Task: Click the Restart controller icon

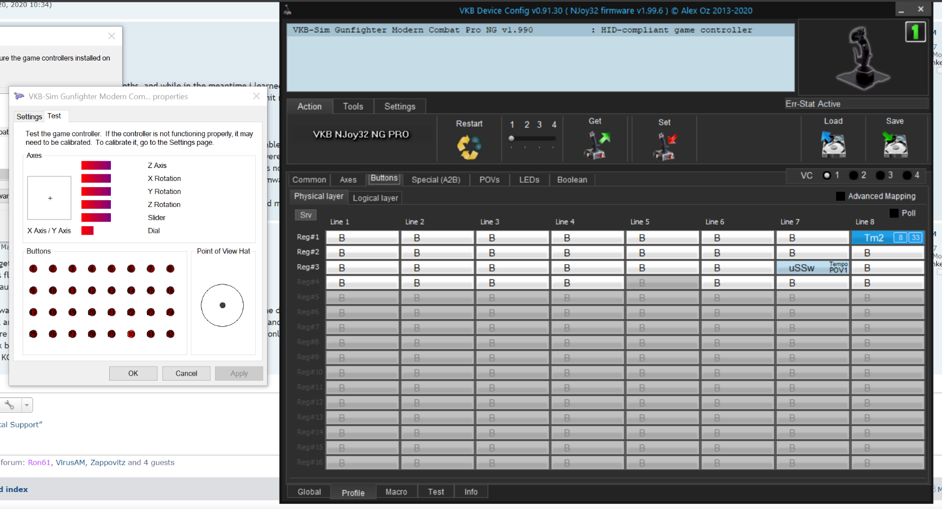Action: (469, 147)
